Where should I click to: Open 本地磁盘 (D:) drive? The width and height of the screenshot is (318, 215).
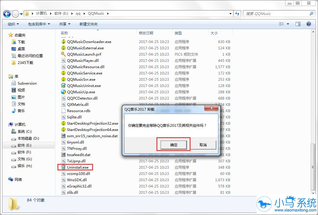point(28,139)
